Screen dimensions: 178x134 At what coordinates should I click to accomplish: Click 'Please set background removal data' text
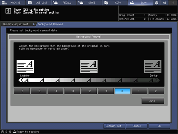33,30
